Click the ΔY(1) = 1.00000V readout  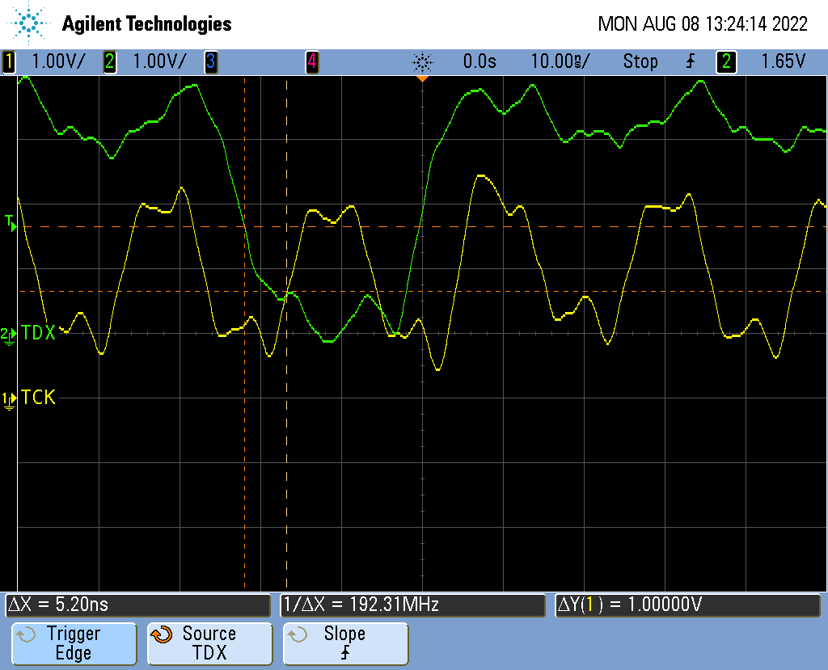(x=687, y=605)
